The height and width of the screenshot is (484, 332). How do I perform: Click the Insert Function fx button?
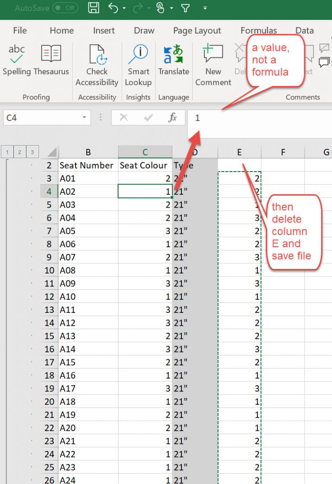(173, 118)
